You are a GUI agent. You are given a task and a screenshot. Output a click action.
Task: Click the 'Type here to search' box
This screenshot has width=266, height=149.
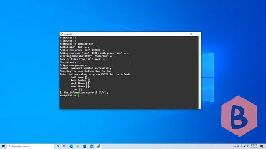coord(30,146)
